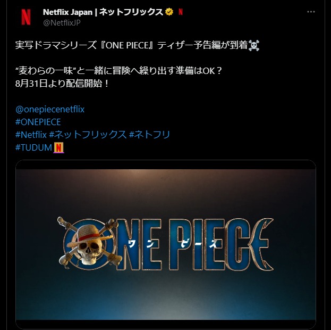Screen dimensions: 331x330
Task: Click the ONE PIECE title letters in the teaser
Action: coord(194,244)
